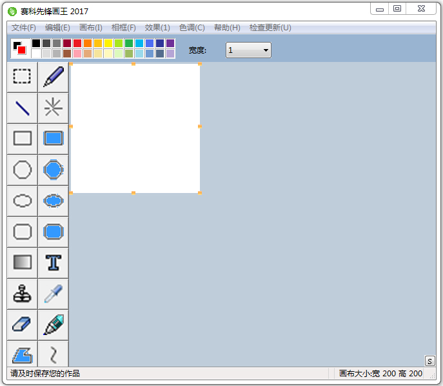Screen dimensions: 443x386
Task: Select the filled blue rectangle tool
Action: [x=53, y=139]
